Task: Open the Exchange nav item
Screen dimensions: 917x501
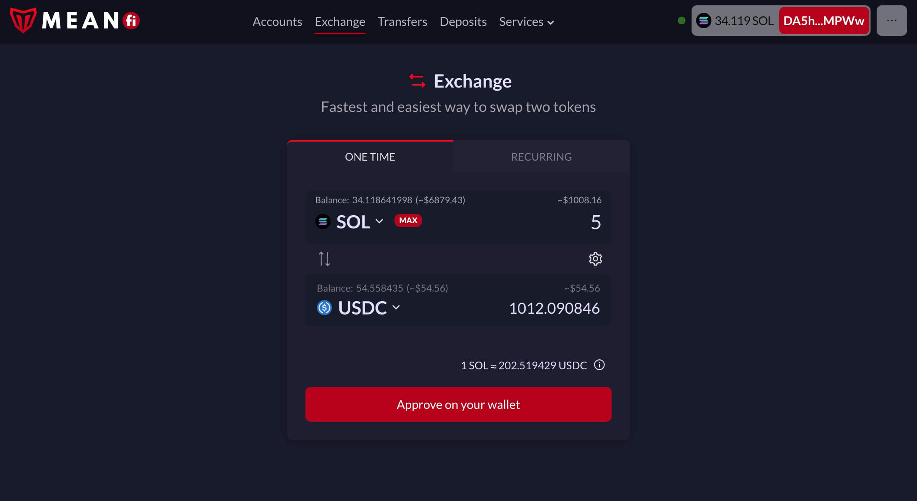Action: (340, 22)
